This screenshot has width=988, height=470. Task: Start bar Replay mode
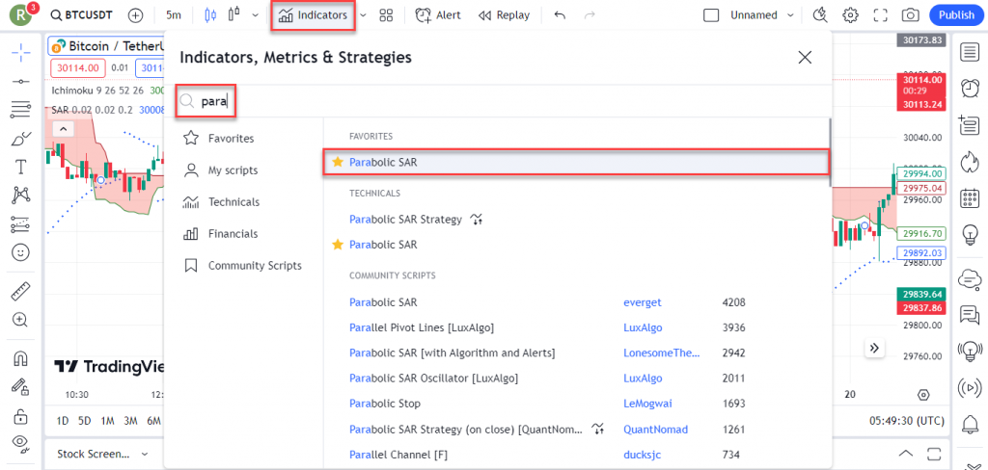coord(504,15)
